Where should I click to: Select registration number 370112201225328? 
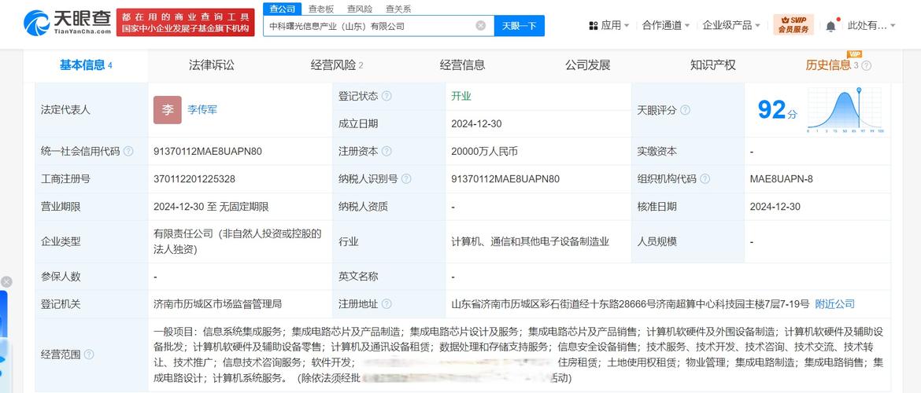click(x=194, y=179)
